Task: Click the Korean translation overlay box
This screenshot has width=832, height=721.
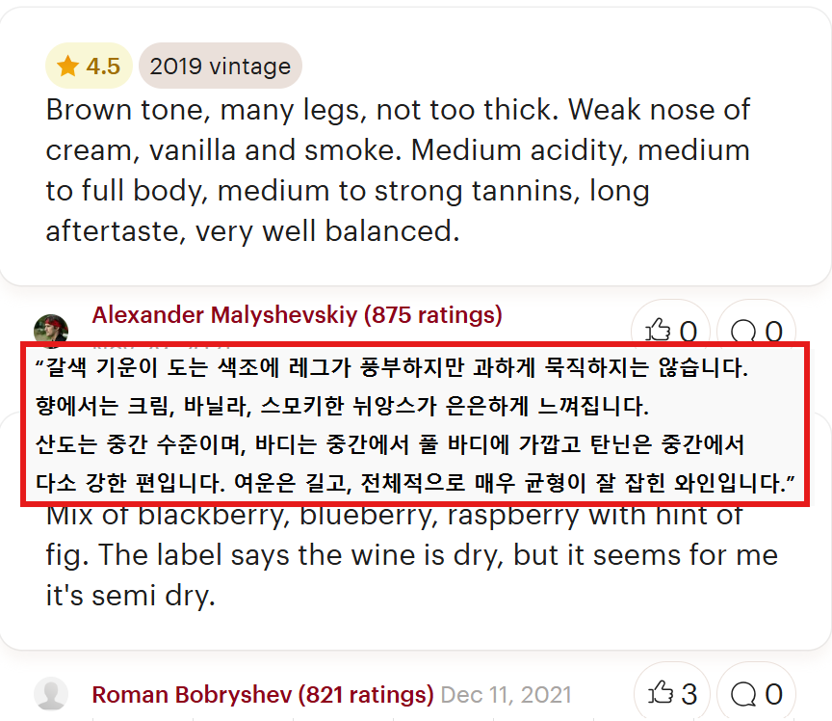Action: tap(415, 423)
